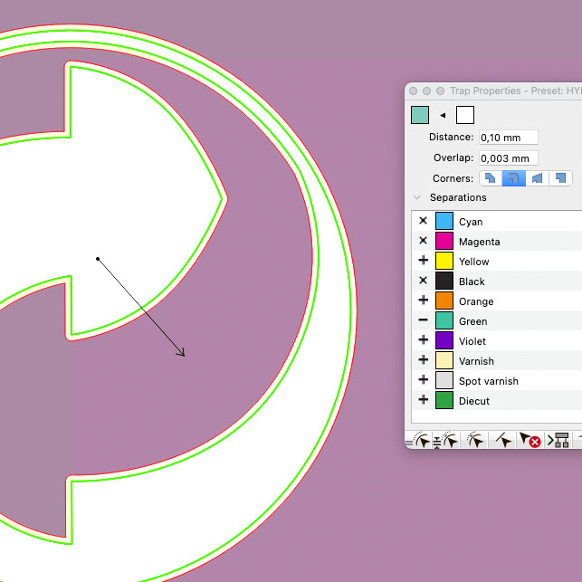Click the Violet color swatch
The height and width of the screenshot is (582, 582).
[x=444, y=340]
